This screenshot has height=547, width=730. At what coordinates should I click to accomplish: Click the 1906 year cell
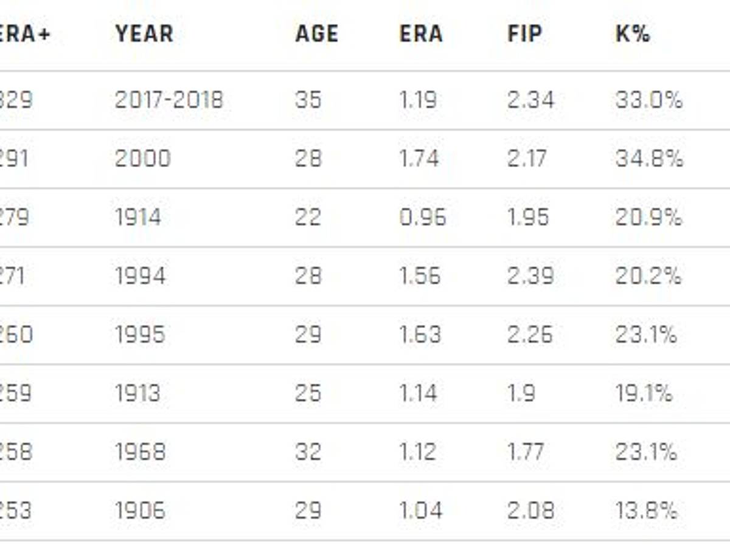click(140, 511)
